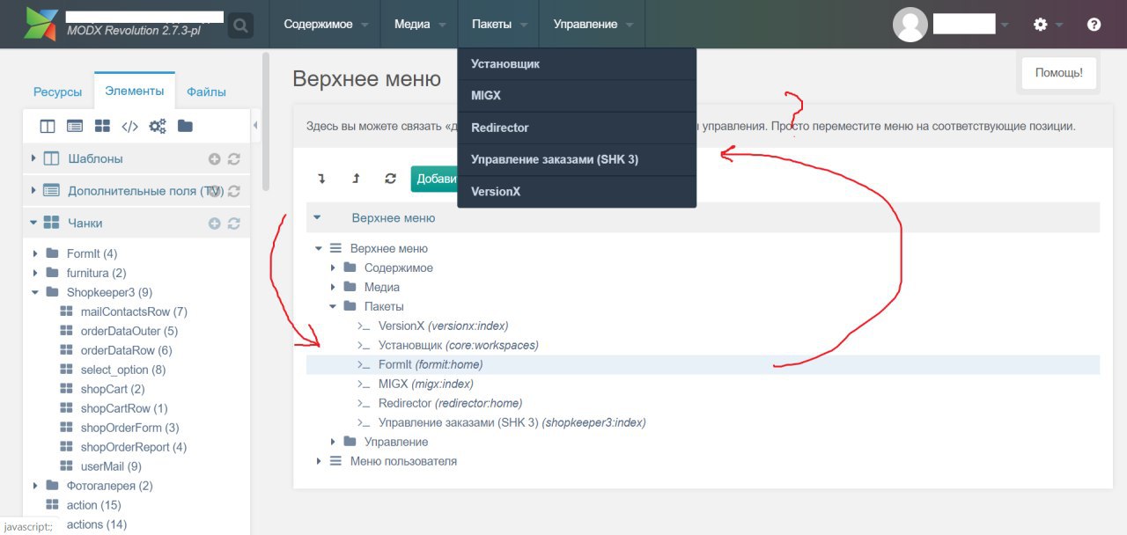The width and height of the screenshot is (1127, 535).
Task: Open the orderDataOuter (5) chunk
Action: pyautogui.click(x=129, y=331)
